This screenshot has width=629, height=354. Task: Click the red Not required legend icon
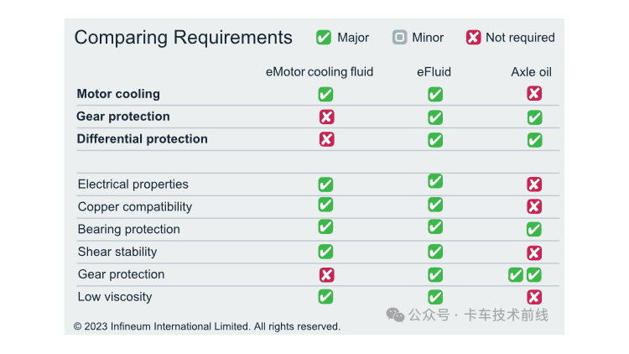473,37
